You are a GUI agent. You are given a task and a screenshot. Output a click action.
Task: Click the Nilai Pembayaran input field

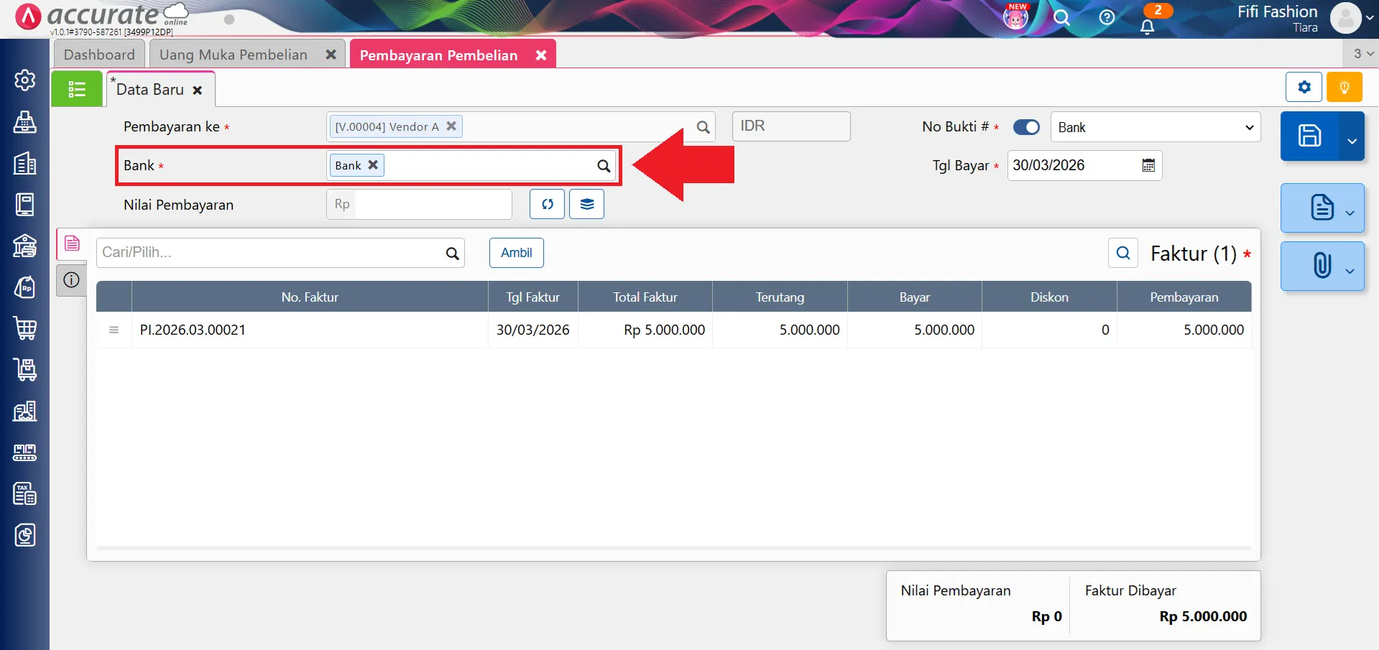click(432, 205)
